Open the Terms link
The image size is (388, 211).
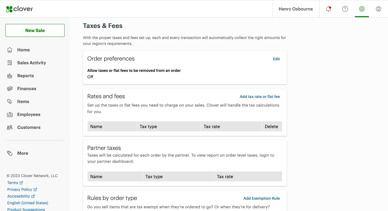tap(13, 183)
